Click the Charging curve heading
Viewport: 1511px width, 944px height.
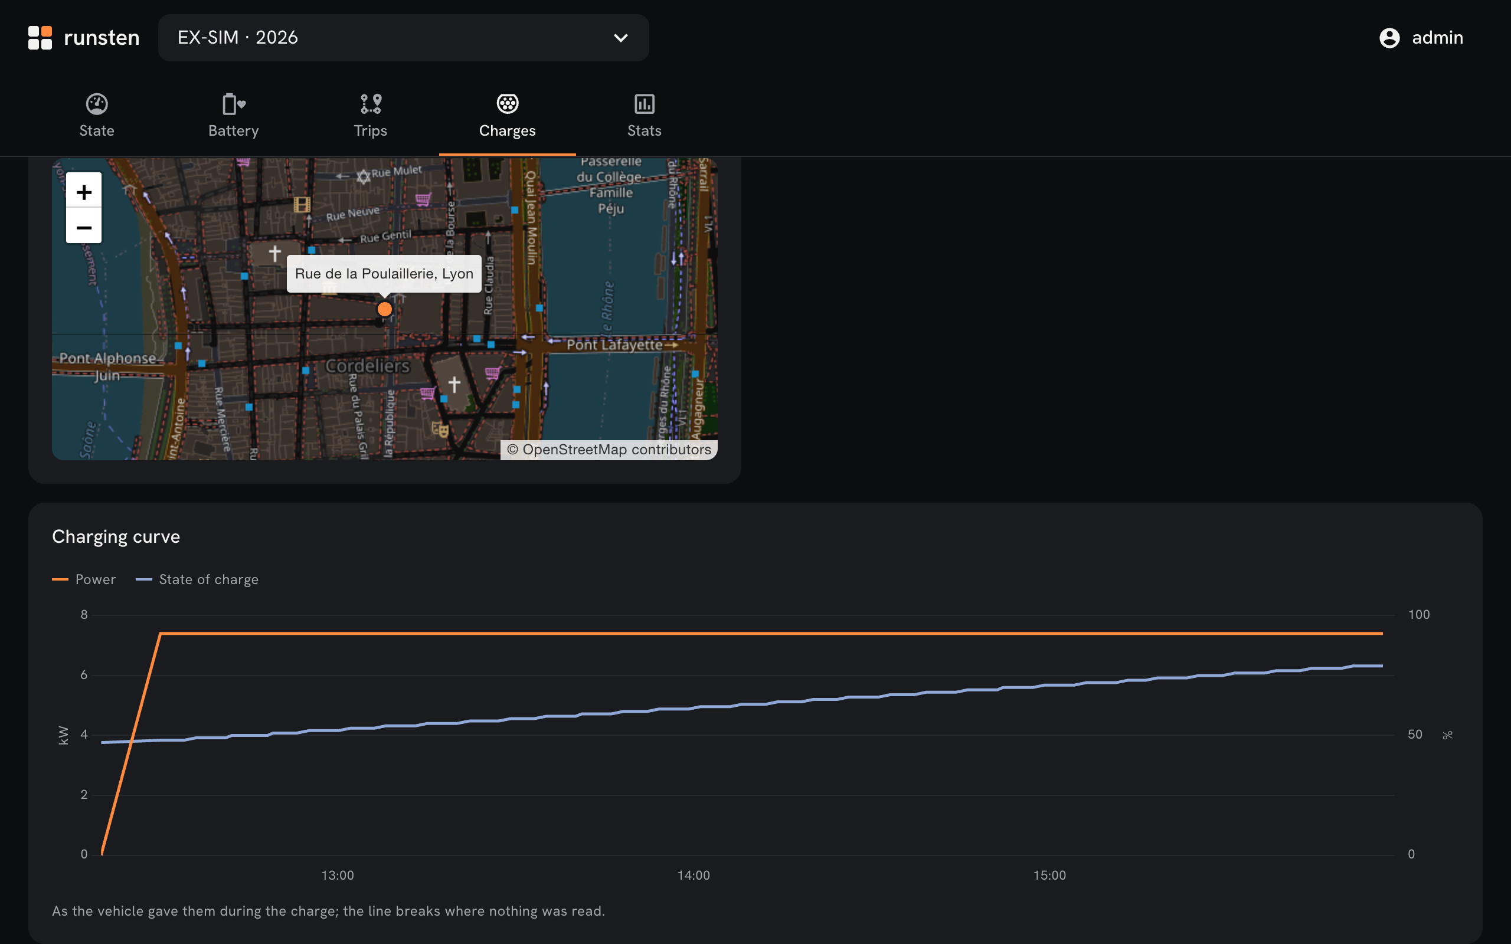coord(116,536)
